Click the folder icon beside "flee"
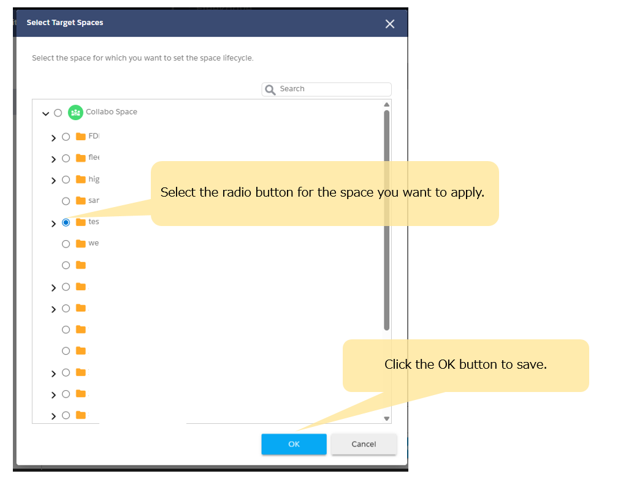626x479 pixels. (x=80, y=158)
